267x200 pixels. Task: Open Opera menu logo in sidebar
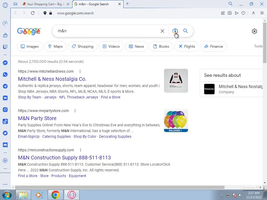pyautogui.click(x=5, y=5)
